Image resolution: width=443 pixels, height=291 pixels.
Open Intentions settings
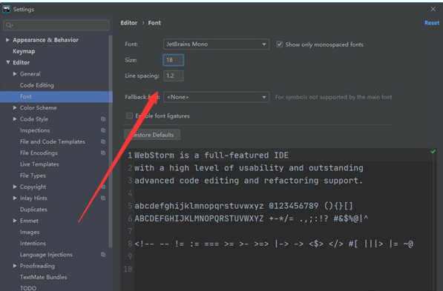(33, 243)
